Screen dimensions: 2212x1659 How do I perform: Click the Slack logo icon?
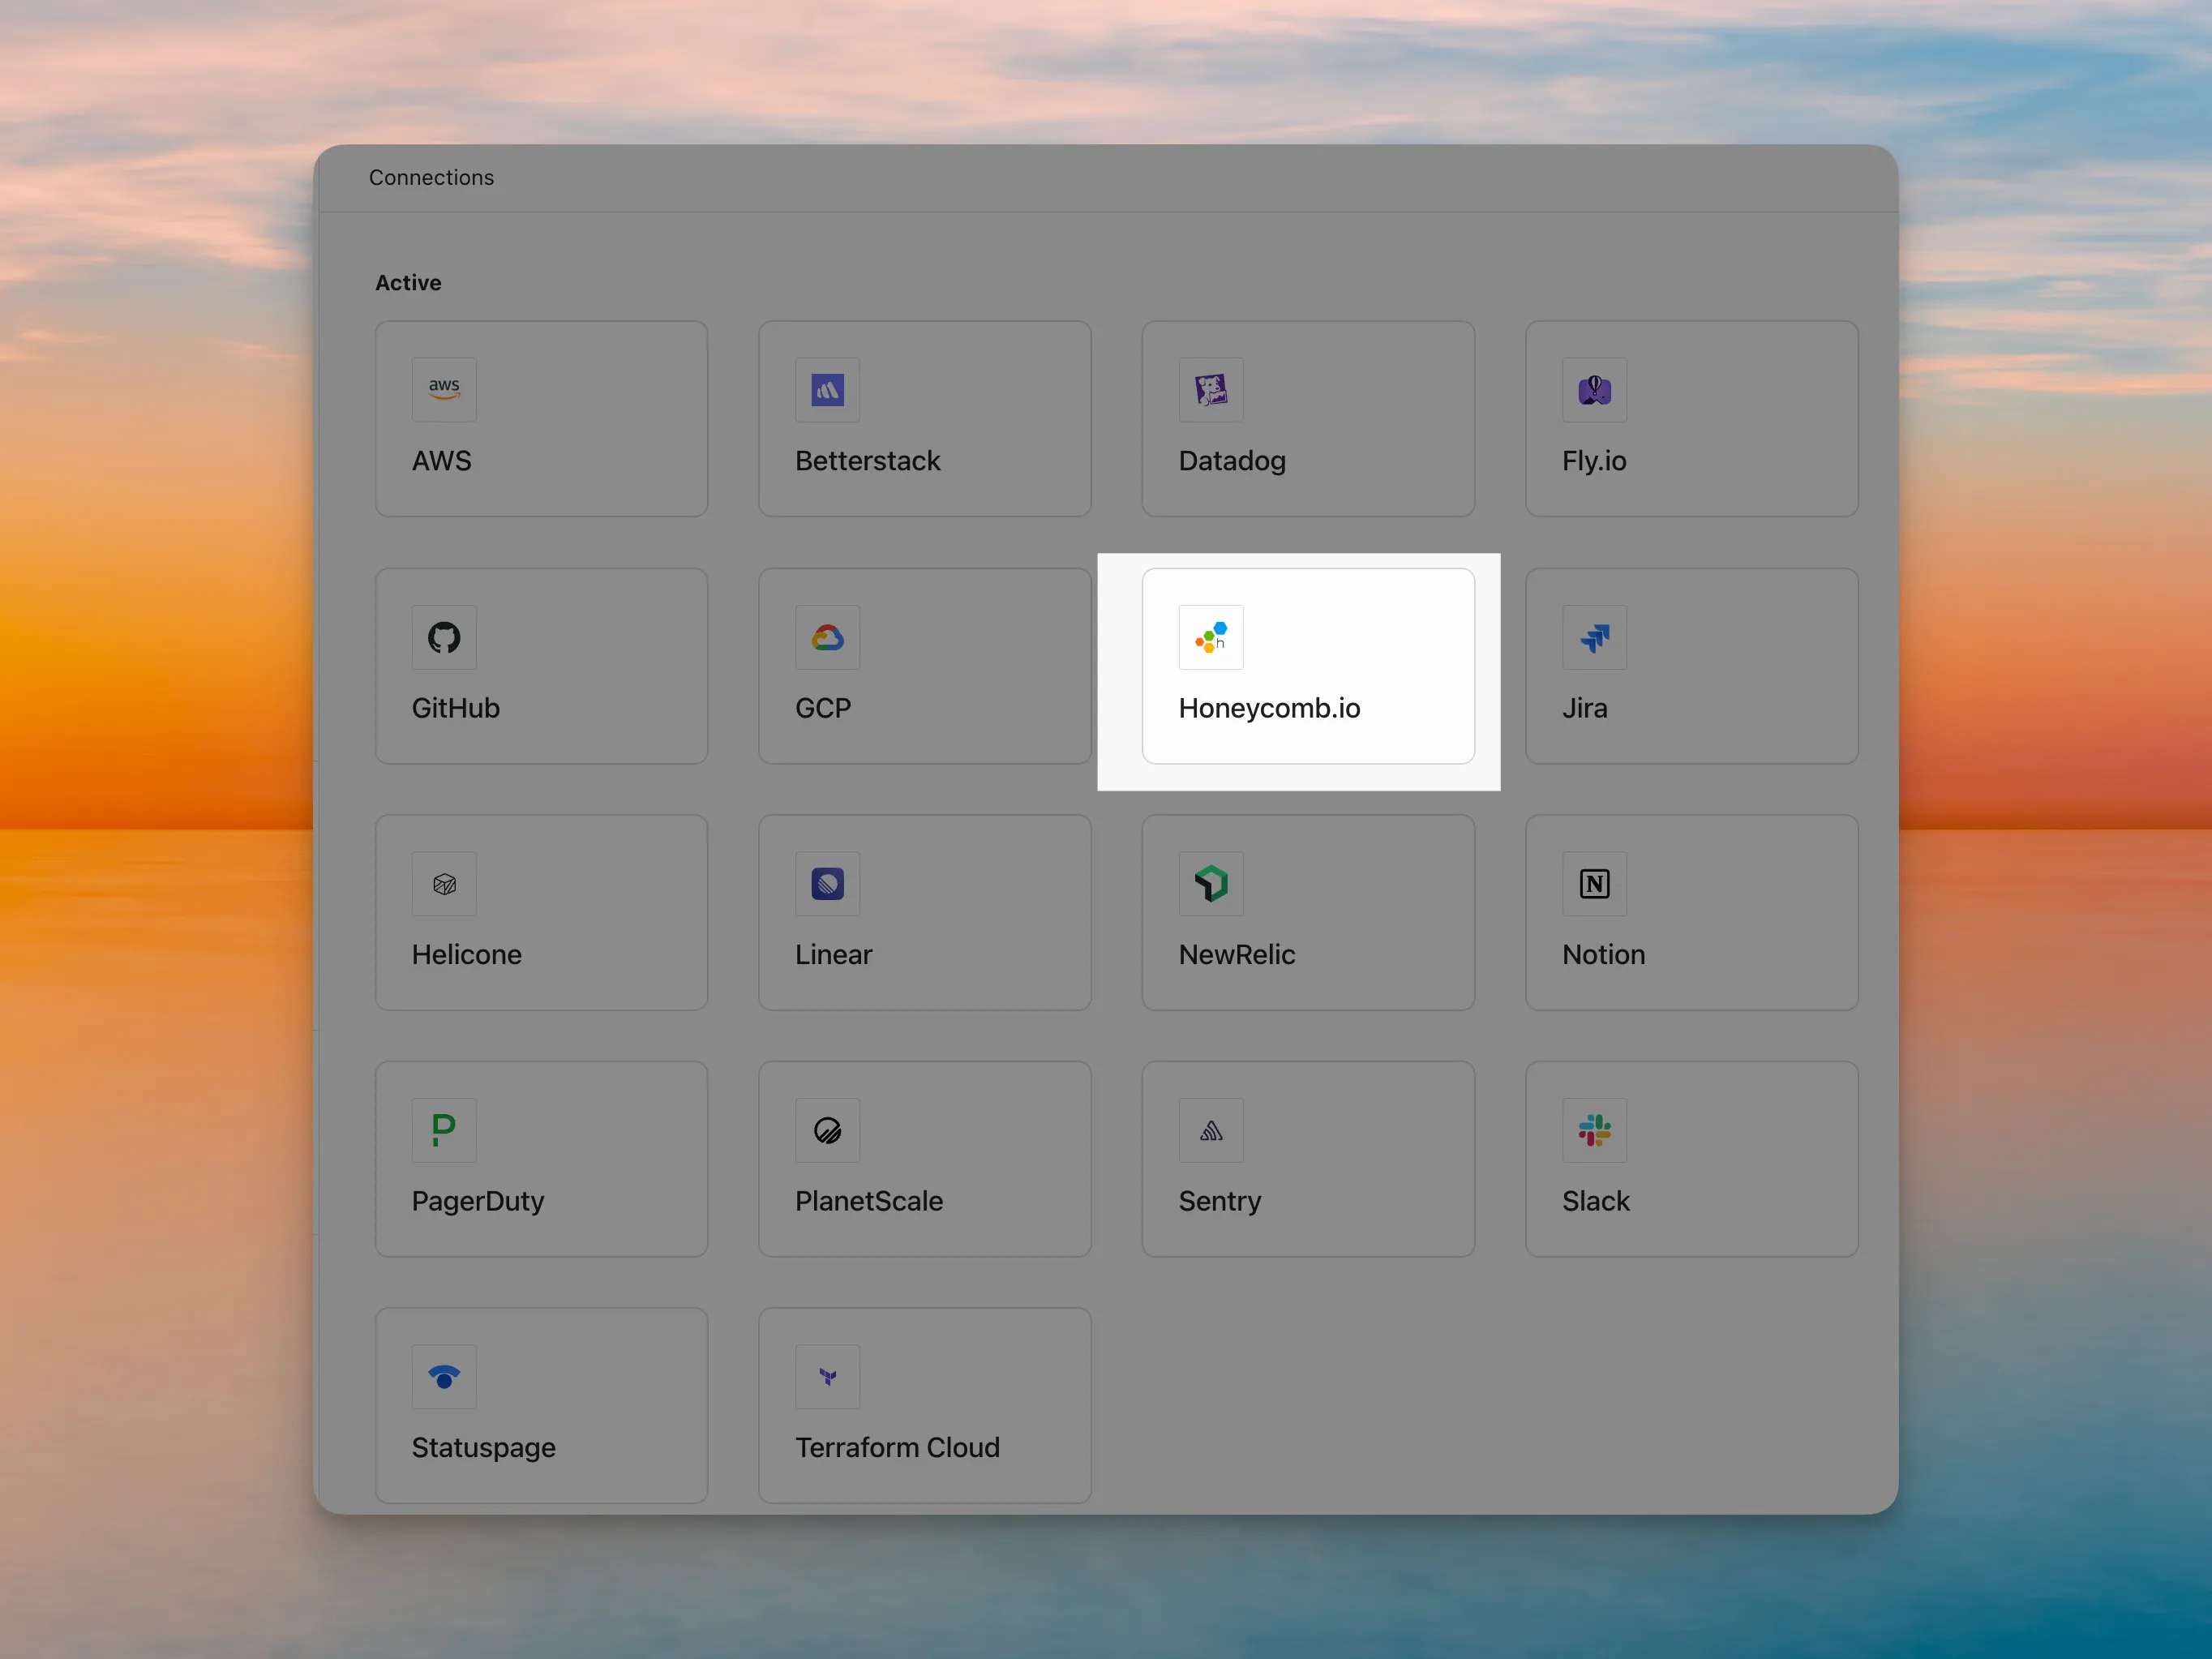coord(1594,1130)
